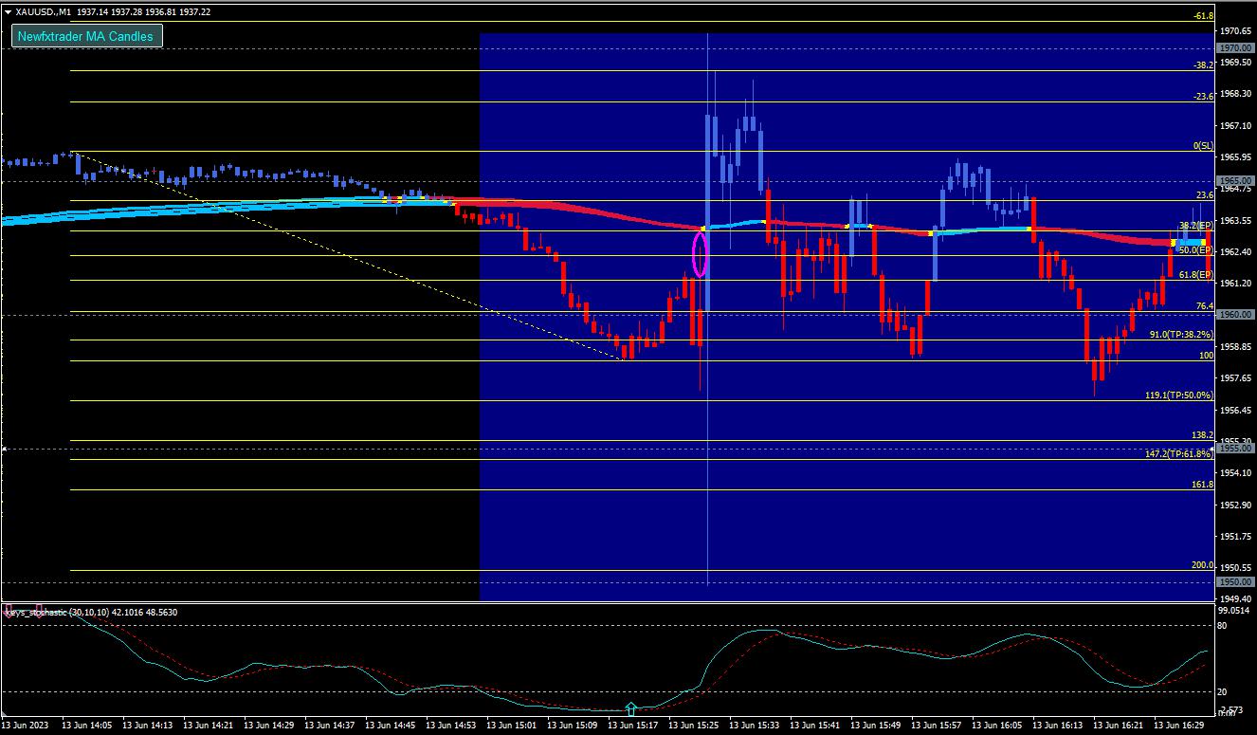Viewport: 1257px width, 735px height.
Task: Select the cyan up arrow in stochastic window
Action: click(x=631, y=707)
